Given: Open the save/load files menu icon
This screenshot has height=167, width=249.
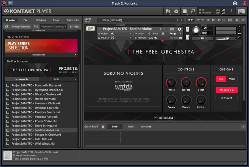Looking at the screenshot, I should pos(168,11).
